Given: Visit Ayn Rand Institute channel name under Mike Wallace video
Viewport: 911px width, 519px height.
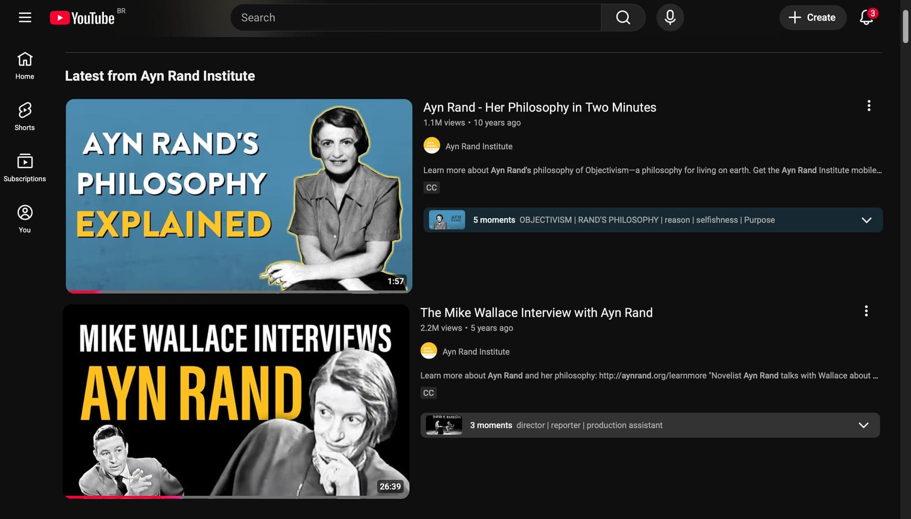Looking at the screenshot, I should pos(476,352).
